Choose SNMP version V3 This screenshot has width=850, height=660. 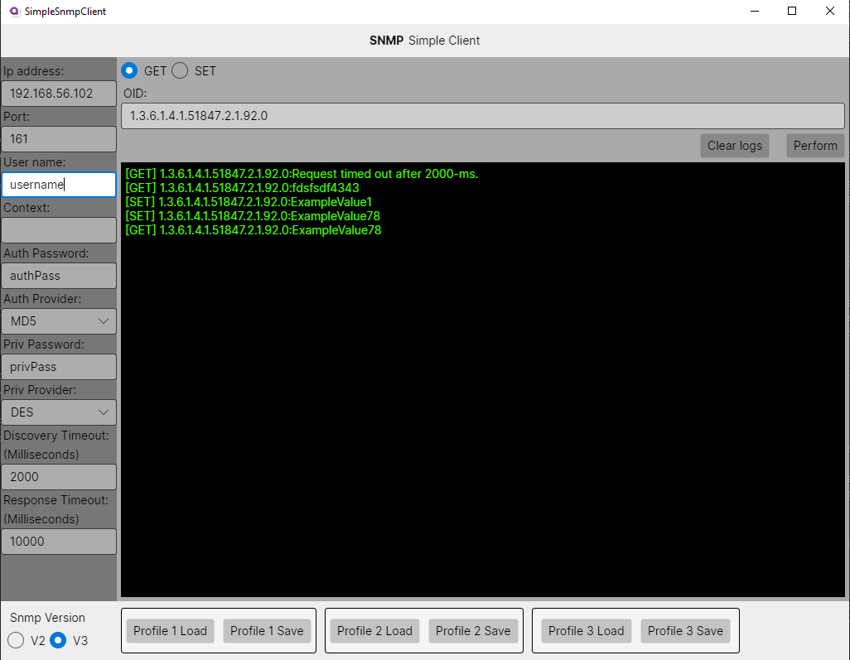point(58,640)
